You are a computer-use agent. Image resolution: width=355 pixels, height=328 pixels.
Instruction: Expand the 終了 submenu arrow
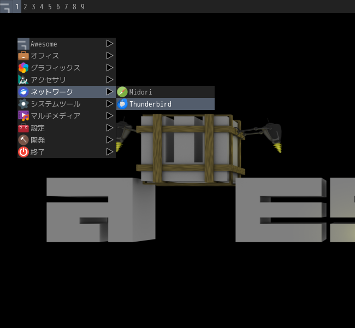(x=110, y=151)
